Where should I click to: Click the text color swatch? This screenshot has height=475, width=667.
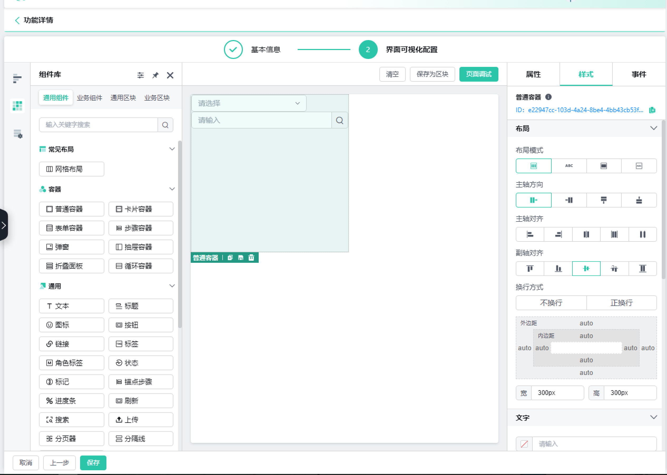tap(524, 444)
